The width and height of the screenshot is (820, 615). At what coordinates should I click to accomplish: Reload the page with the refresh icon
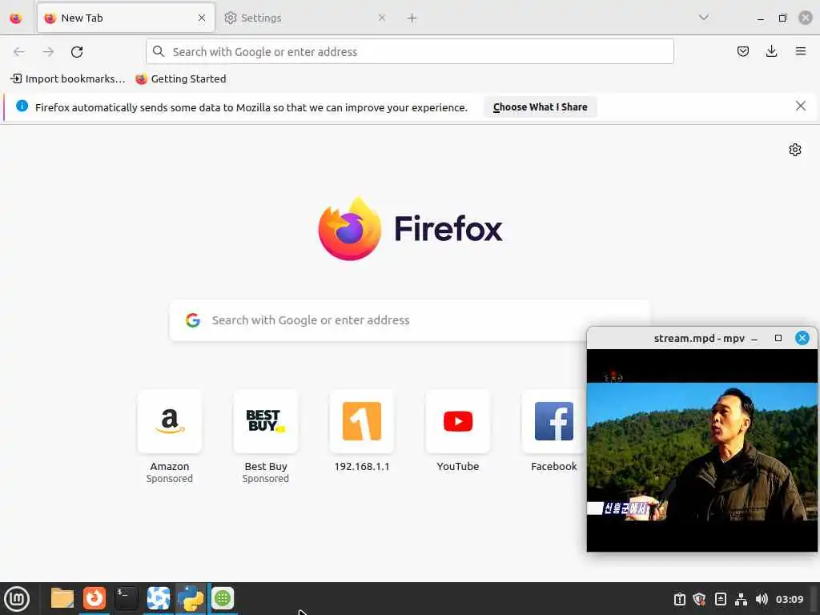tap(77, 52)
